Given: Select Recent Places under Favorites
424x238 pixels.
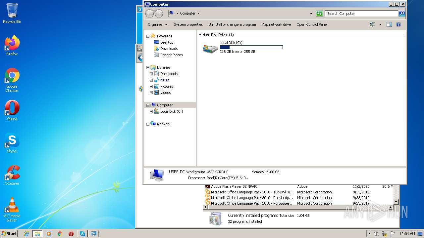Looking at the screenshot, I should 171,55.
